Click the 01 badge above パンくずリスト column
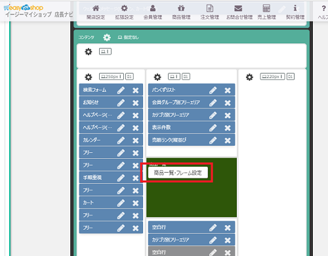 pyautogui.click(x=186, y=77)
